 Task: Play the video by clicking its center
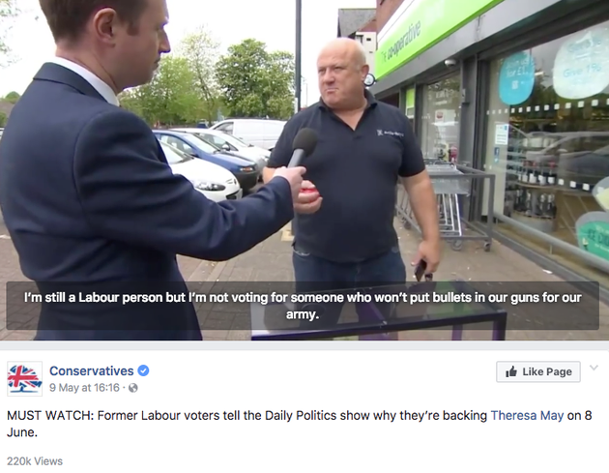coord(304,170)
